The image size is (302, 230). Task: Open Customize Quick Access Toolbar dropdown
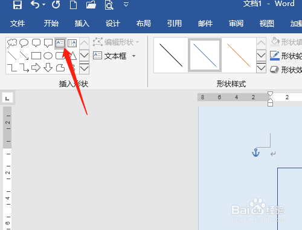tap(126, 4)
